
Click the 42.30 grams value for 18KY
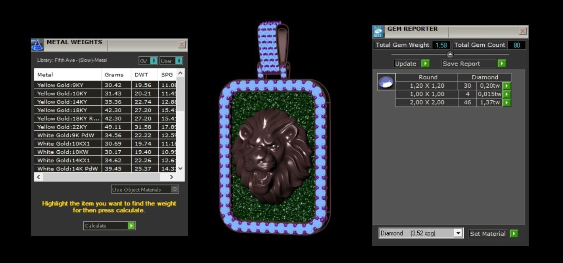(113, 110)
